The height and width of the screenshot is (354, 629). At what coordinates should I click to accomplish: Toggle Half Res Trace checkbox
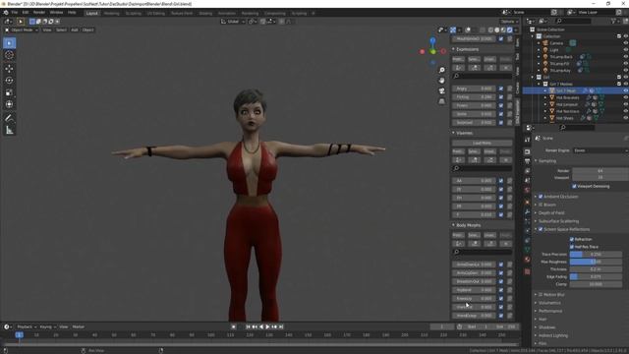pyautogui.click(x=572, y=247)
